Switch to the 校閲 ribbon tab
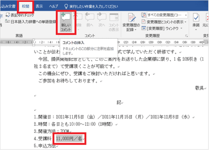 pyautogui.click(x=25, y=6)
